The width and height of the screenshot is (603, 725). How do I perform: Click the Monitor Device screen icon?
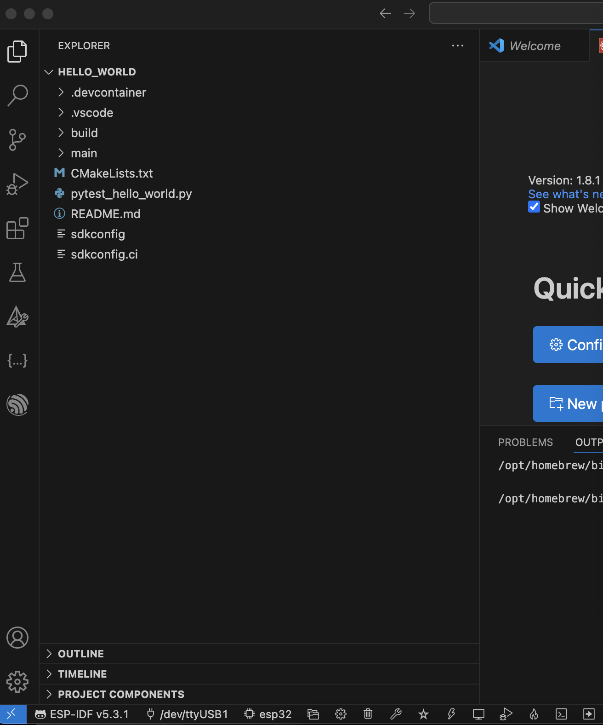(478, 714)
